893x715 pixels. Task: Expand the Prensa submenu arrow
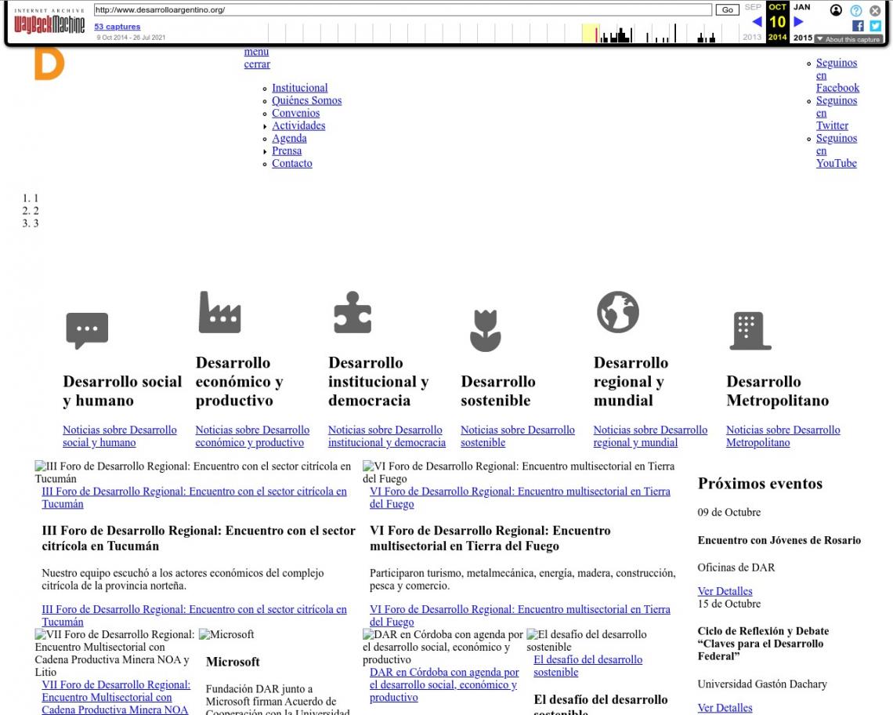click(x=265, y=151)
